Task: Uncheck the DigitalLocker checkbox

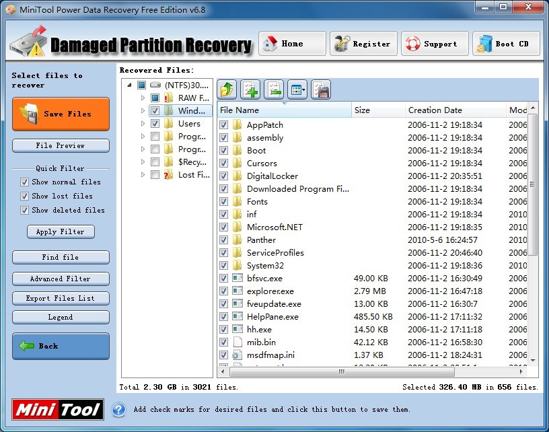Action: tap(223, 176)
